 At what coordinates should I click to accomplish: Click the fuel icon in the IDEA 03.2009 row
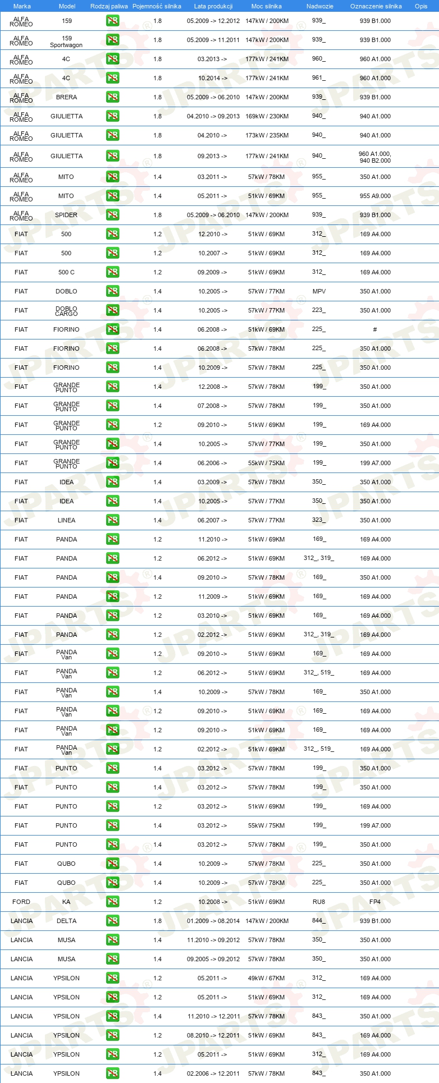pos(113,482)
